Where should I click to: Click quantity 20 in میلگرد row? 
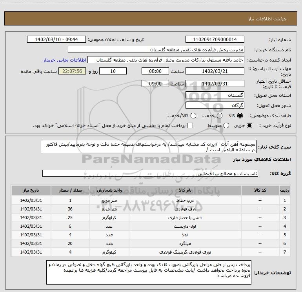[x=70, y=243]
